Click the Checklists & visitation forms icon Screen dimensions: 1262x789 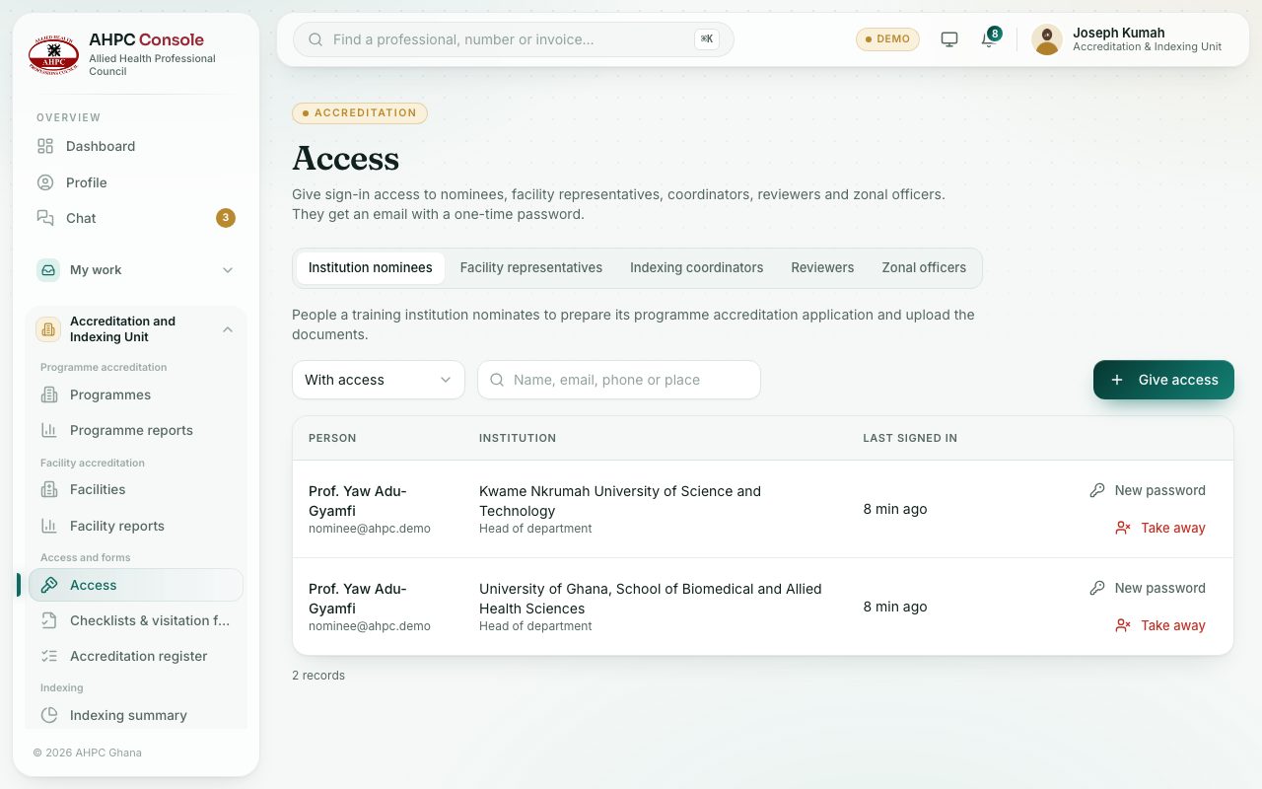49,620
